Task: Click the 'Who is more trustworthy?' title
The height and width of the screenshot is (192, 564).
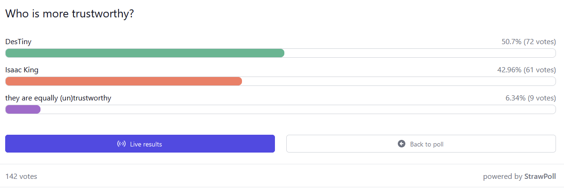Action: 70,14
